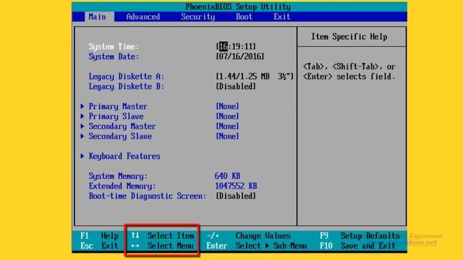Image resolution: width=463 pixels, height=260 pixels.
Task: Click the 640 KB memory value
Action: [227, 176]
